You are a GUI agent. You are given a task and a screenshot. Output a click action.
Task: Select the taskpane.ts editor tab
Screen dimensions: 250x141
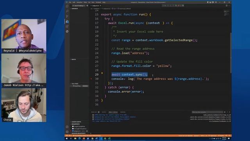96,5
